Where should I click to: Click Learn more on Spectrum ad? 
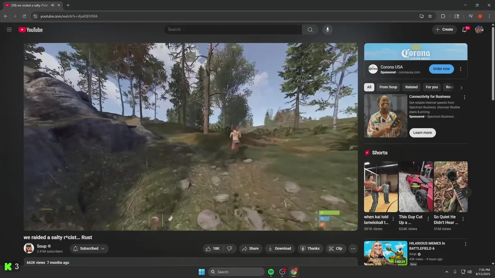click(x=422, y=133)
